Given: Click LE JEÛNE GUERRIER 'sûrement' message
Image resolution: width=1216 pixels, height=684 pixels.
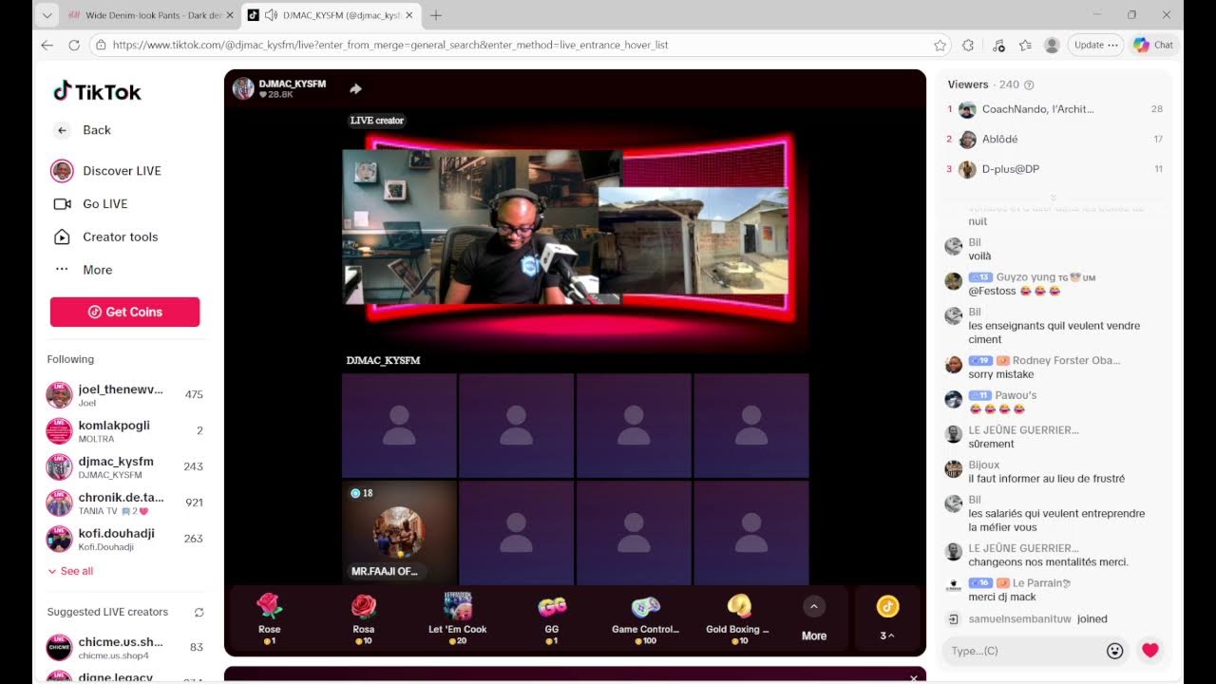Looking at the screenshot, I should click(992, 444).
